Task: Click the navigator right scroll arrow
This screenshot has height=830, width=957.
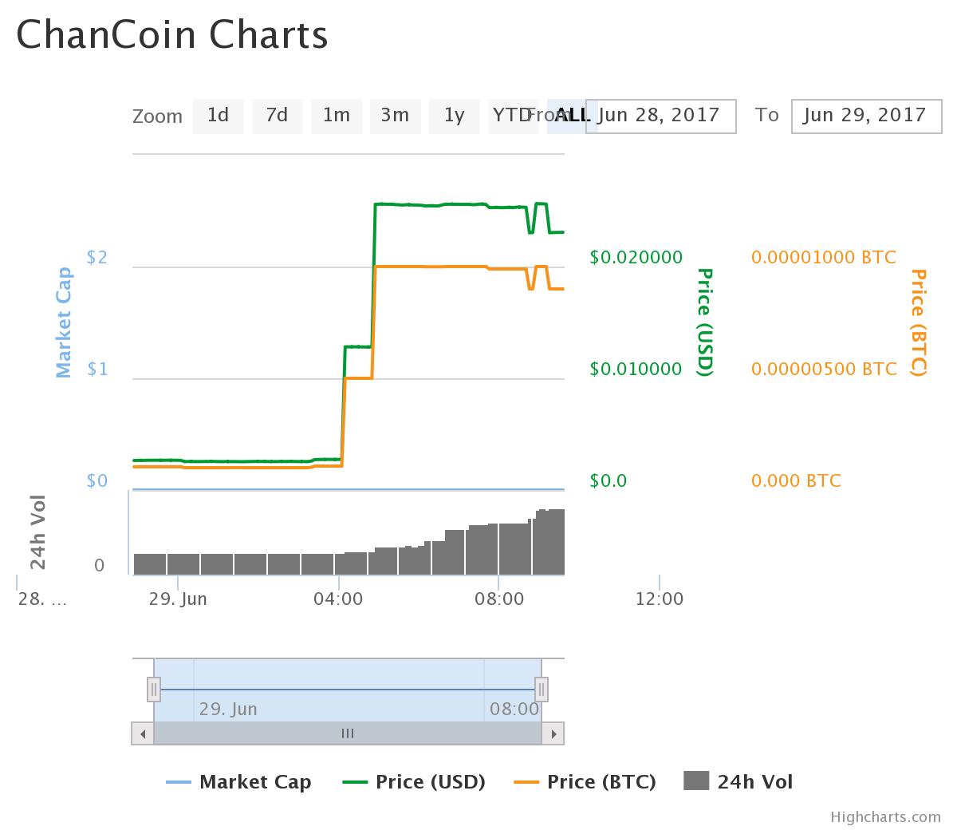Action: [554, 733]
